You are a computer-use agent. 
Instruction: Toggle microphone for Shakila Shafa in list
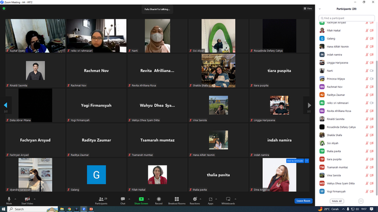[x=367, y=135]
